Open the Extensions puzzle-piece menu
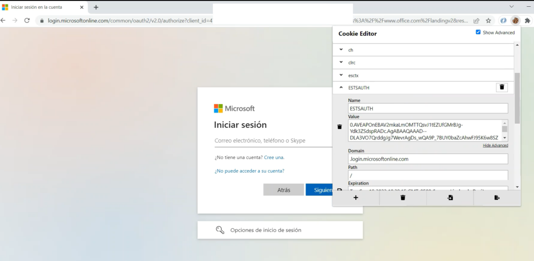 [x=528, y=20]
